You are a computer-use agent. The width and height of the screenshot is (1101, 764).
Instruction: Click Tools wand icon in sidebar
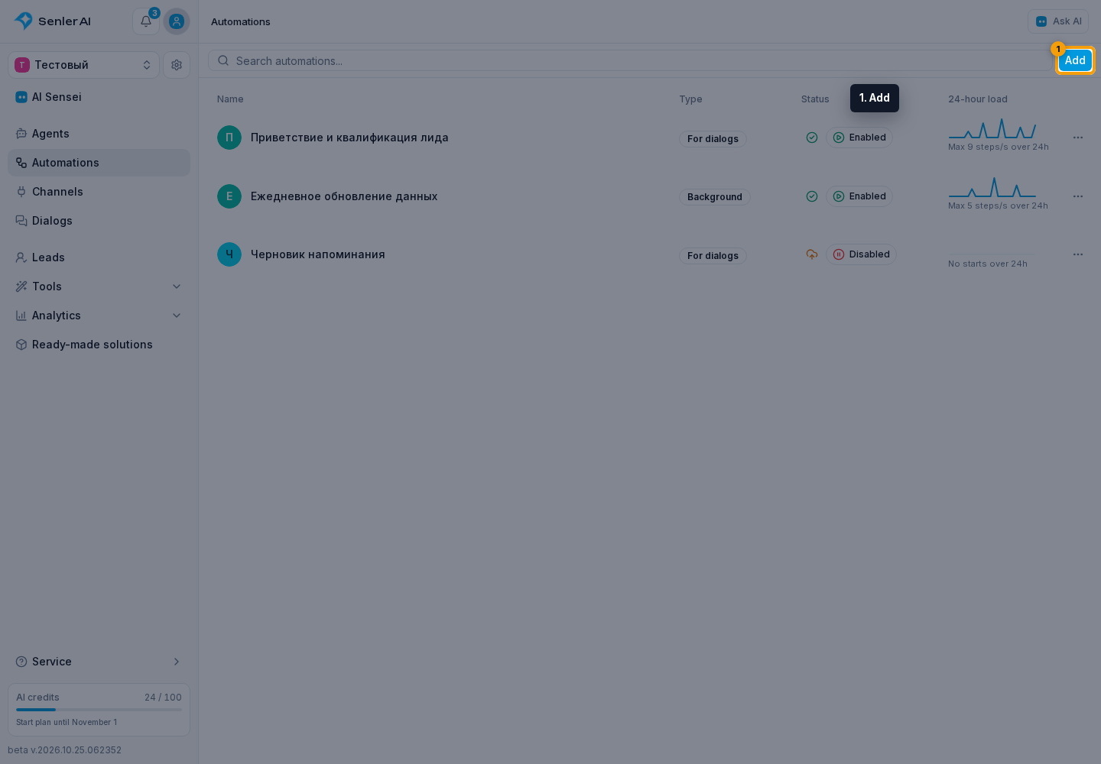21,286
